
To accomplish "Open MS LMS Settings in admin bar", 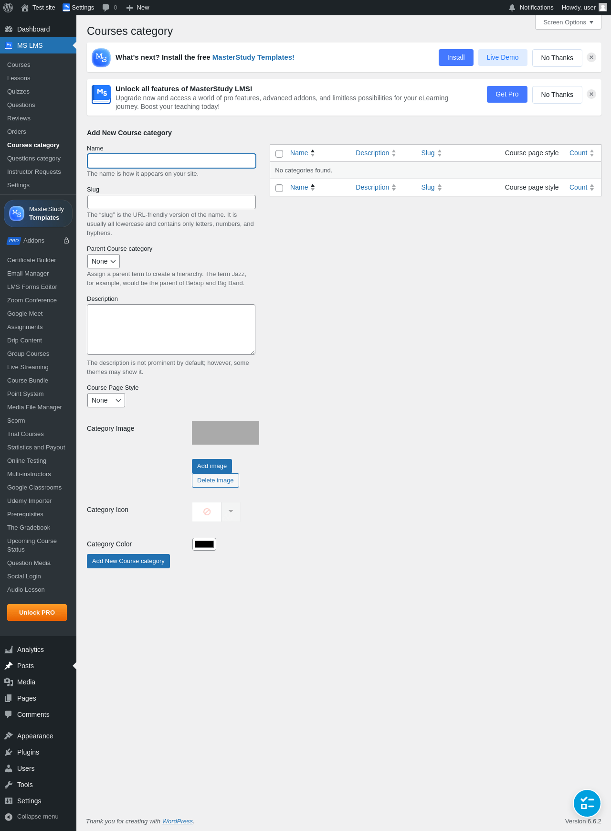I will (x=78, y=8).
